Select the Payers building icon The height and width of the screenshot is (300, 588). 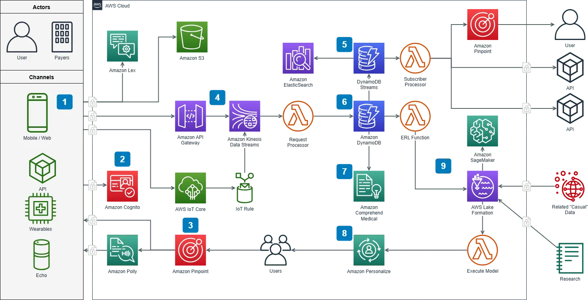[62, 37]
